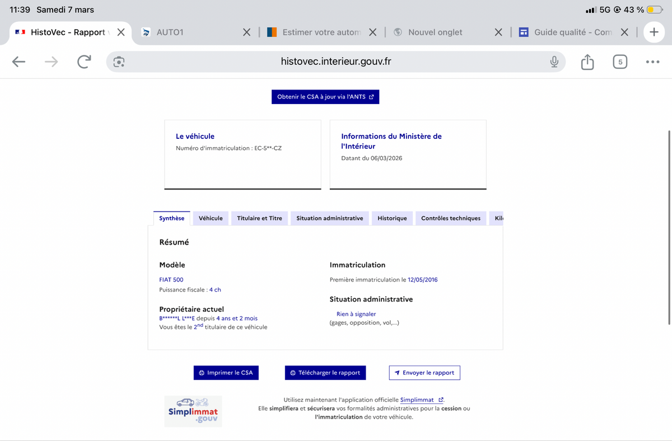Select the Contrôles techniques tab
Screen dimensions: 672x441
click(x=450, y=218)
